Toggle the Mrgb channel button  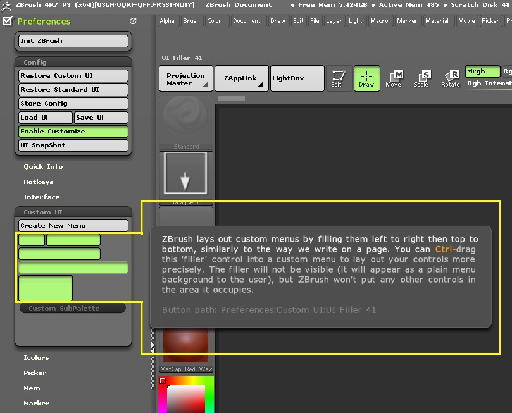click(x=483, y=71)
